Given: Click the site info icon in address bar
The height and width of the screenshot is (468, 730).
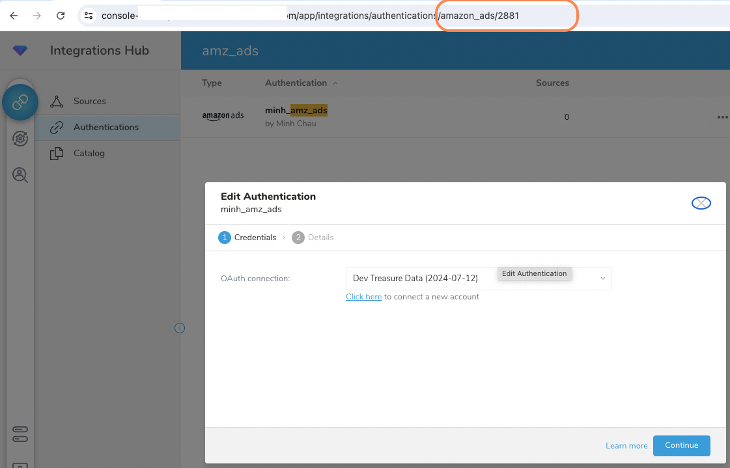Looking at the screenshot, I should tap(89, 16).
